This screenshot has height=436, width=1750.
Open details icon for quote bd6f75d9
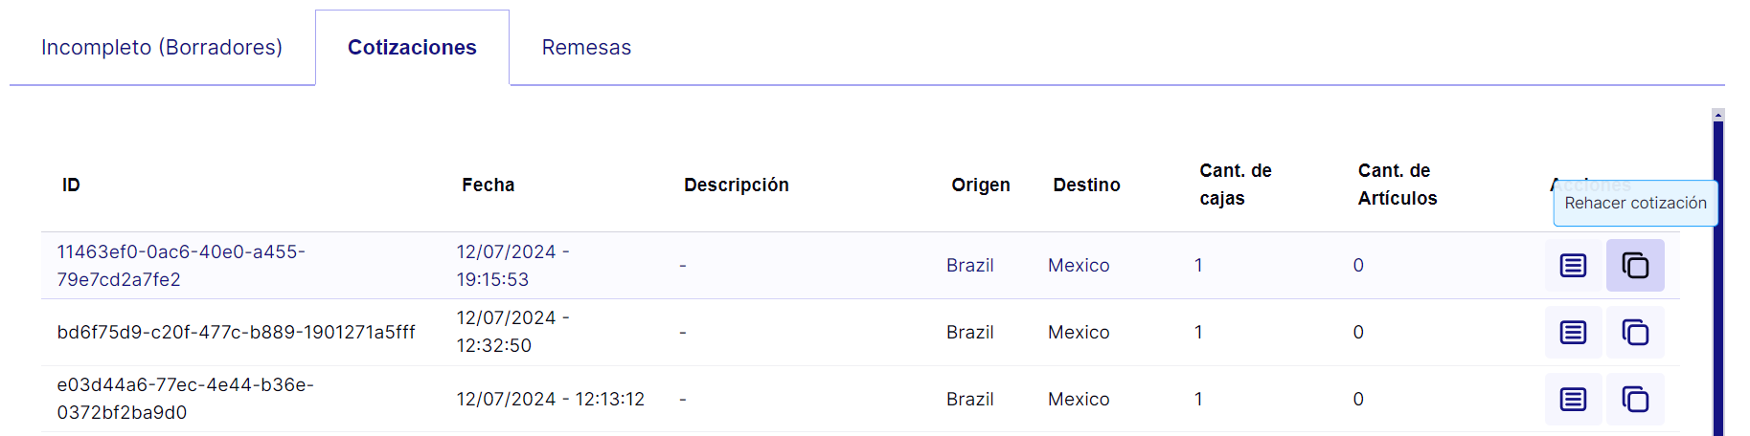(1573, 332)
